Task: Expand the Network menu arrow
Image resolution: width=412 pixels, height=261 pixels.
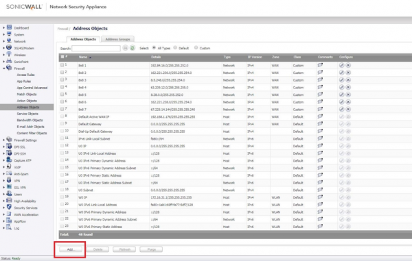Action: pyautogui.click(x=3, y=41)
